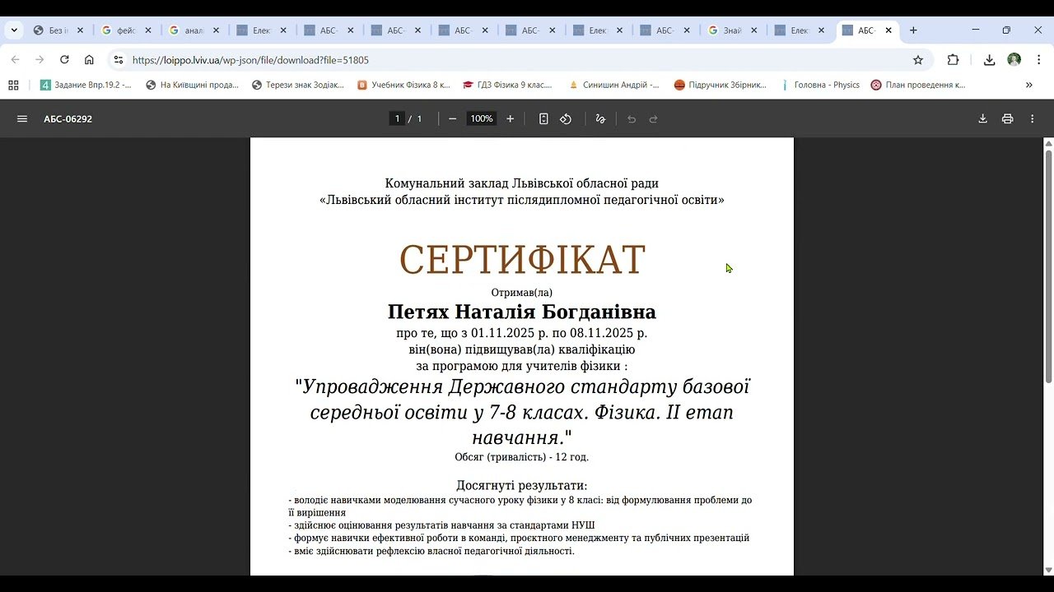Image resolution: width=1054 pixels, height=592 pixels.
Task: Open the browser extensions puzzle icon
Action: (x=954, y=60)
